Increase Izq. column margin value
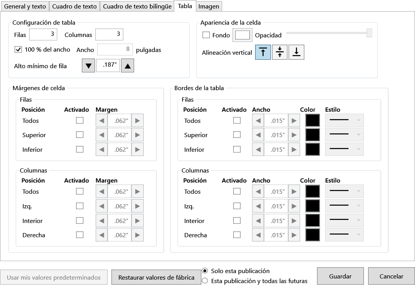The height and width of the screenshot is (285, 415). [x=137, y=206]
